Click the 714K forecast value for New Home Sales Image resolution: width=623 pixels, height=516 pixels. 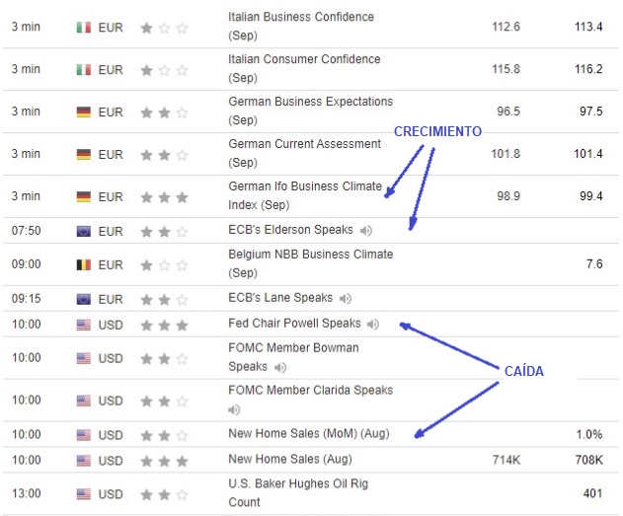pos(506,460)
